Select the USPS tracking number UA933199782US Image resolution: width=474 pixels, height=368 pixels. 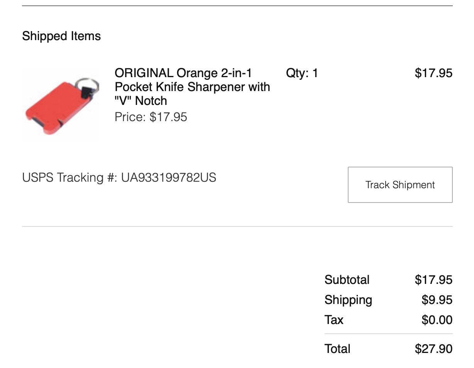point(169,177)
